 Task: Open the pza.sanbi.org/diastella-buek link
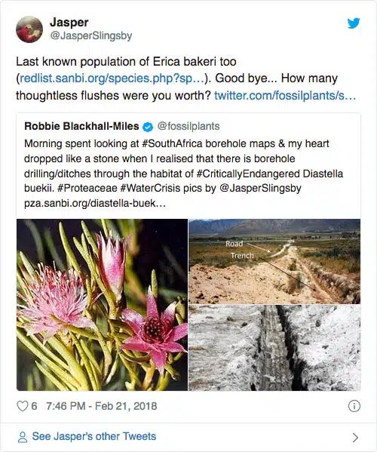(x=95, y=203)
